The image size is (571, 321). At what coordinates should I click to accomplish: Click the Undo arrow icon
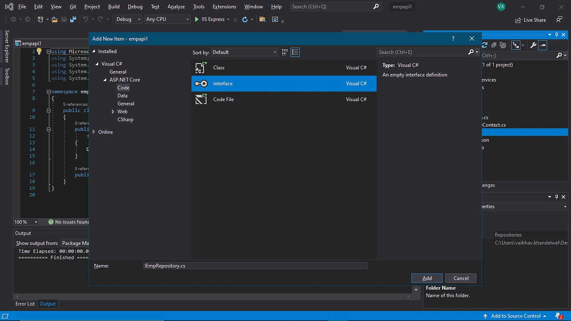(86, 19)
